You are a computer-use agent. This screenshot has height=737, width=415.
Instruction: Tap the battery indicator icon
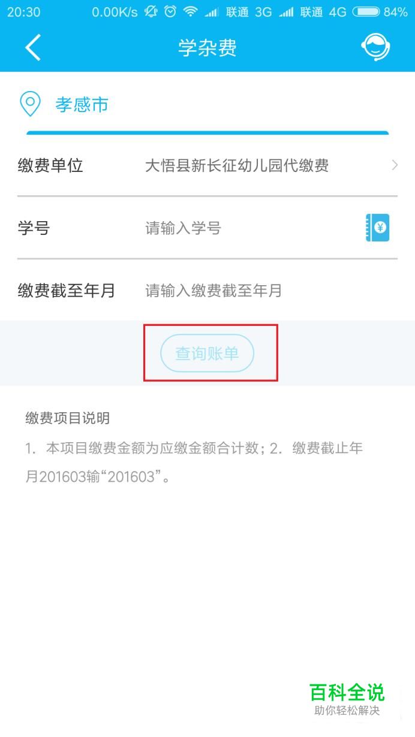[366, 11]
